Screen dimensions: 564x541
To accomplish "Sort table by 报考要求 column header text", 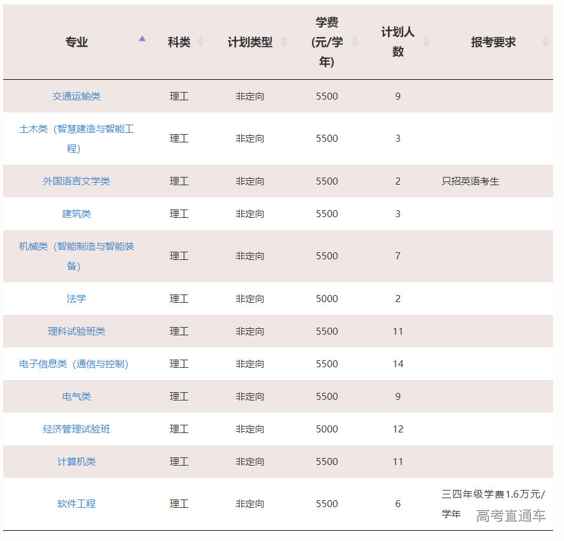I will point(493,42).
